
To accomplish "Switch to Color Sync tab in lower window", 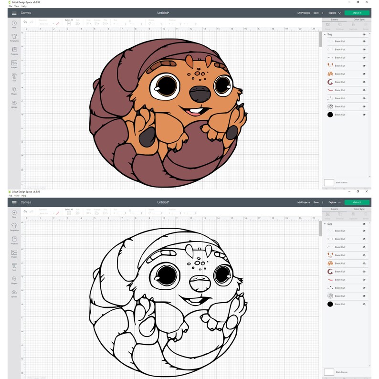I will (x=359, y=209).
